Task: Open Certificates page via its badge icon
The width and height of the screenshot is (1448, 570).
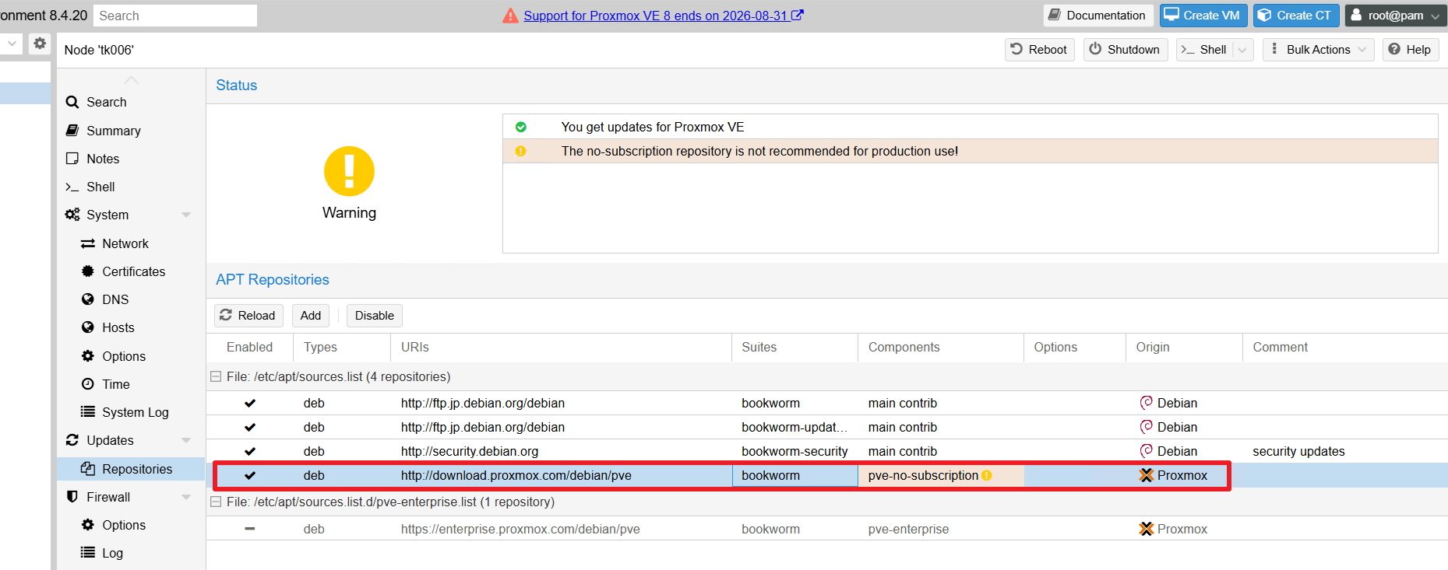Action: click(88, 271)
